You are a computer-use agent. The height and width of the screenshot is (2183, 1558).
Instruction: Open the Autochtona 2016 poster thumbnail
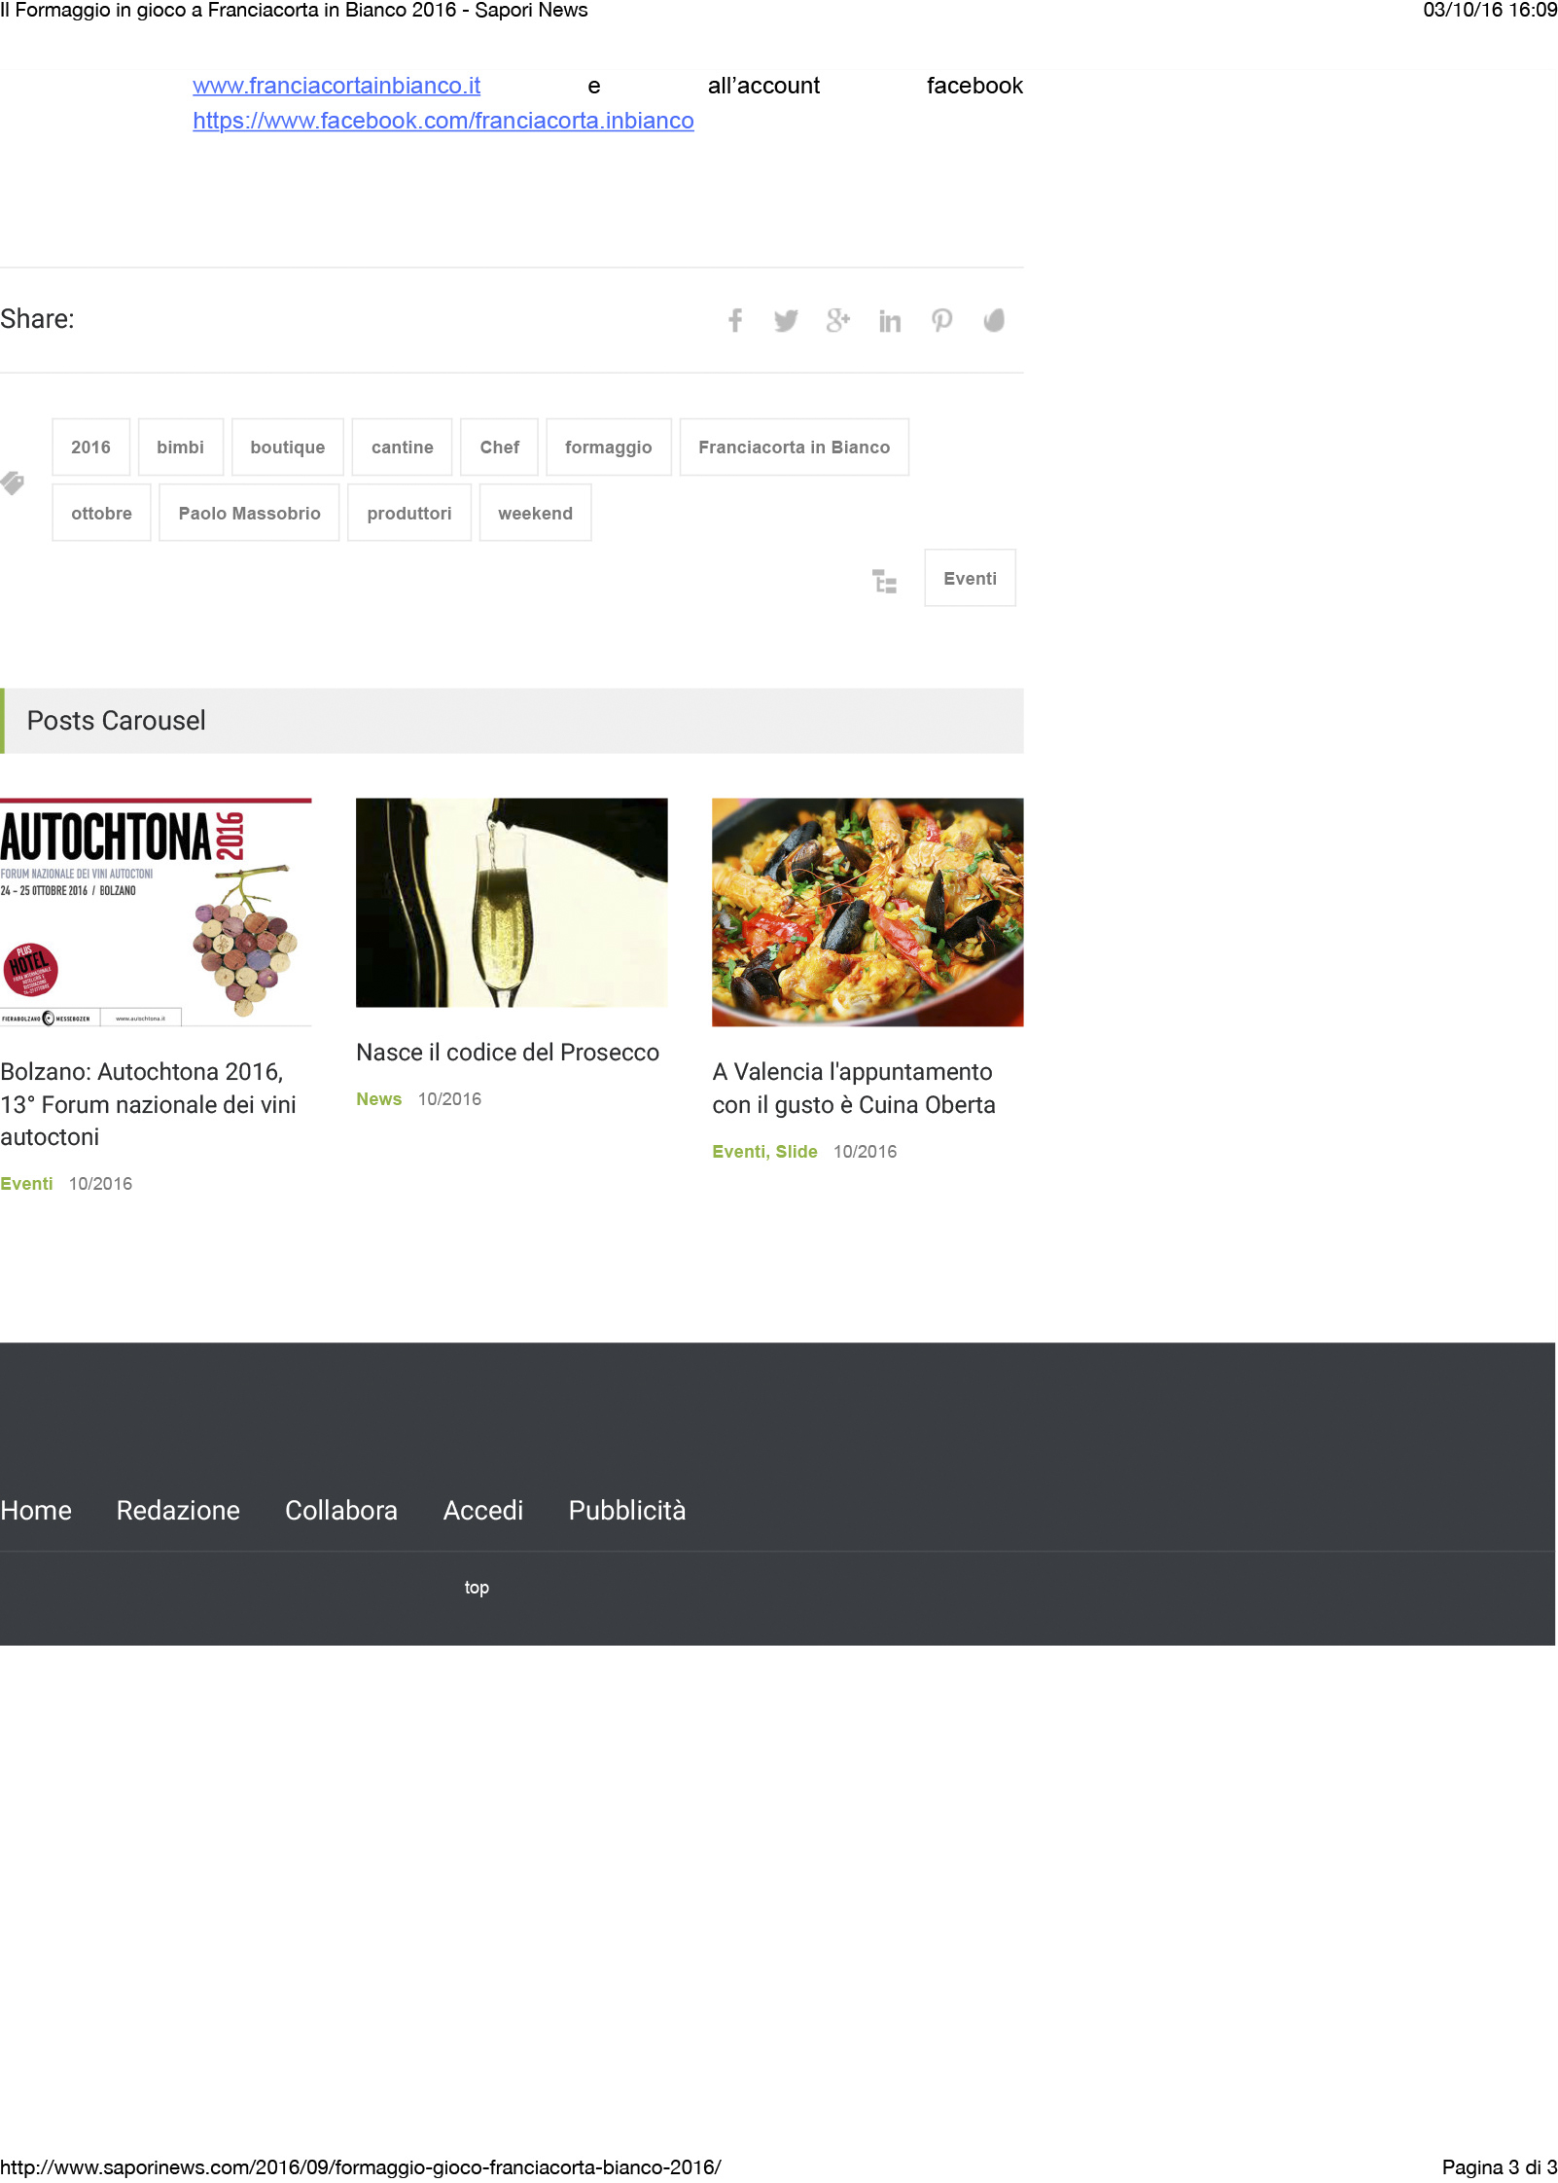pos(156,913)
